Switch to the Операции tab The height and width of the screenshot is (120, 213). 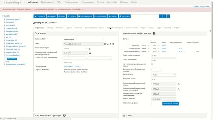[x=78, y=28]
